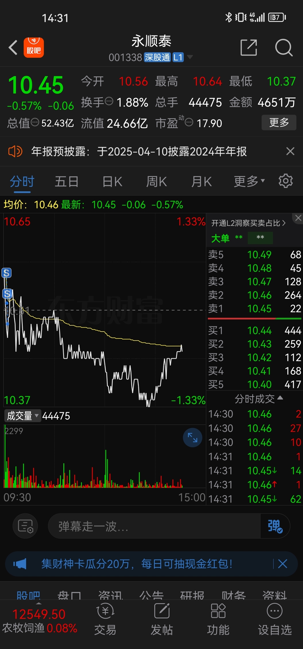The width and height of the screenshot is (303, 649).
Task: Tap the 交易 trade icon
Action: 105,619
